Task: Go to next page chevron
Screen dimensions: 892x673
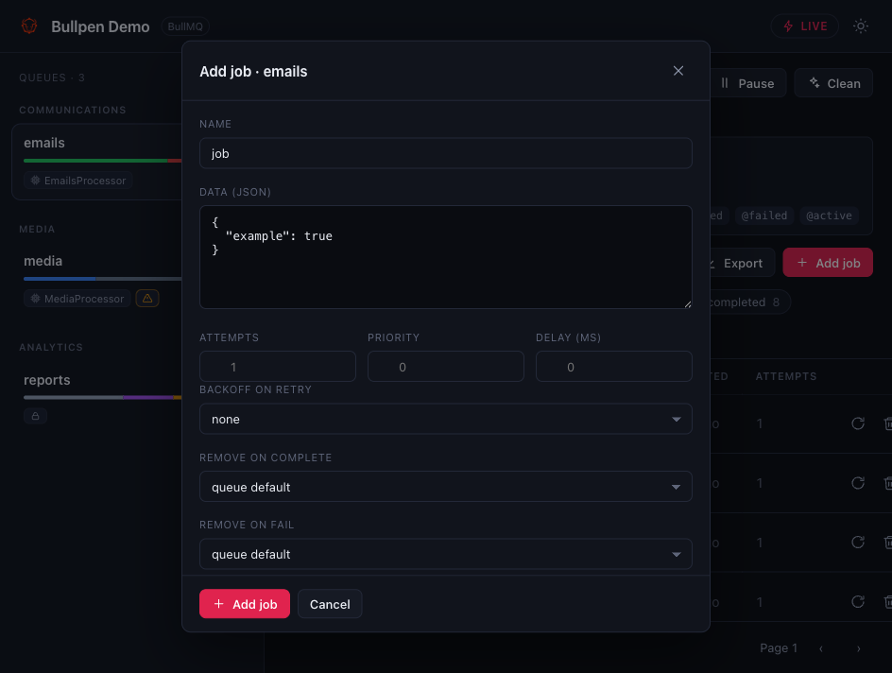Action: coord(858,648)
